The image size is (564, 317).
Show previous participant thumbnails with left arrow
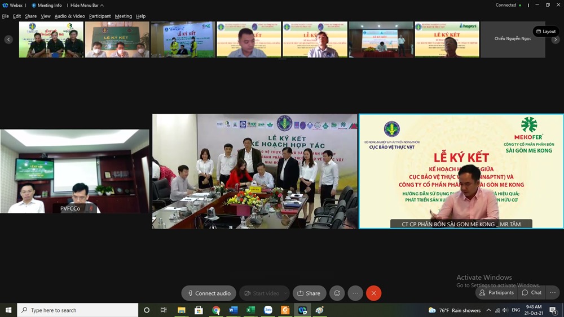[x=8, y=39]
